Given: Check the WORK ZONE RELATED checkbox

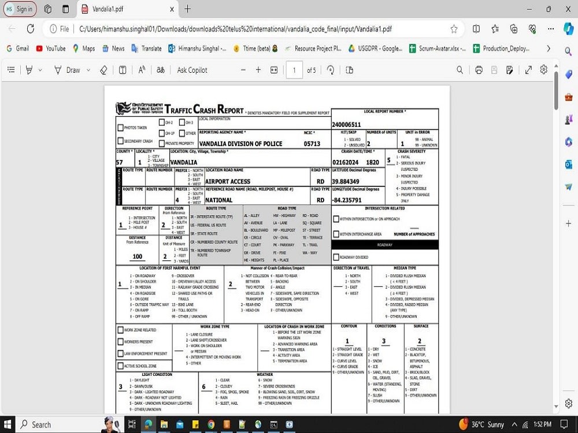Looking at the screenshot, I should (120, 330).
